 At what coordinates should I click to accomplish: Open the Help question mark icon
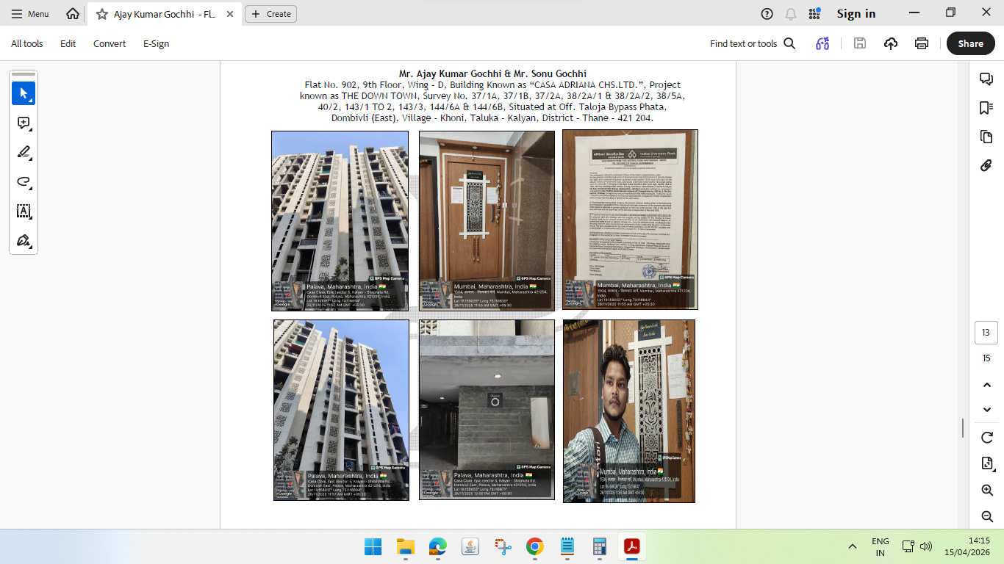(x=767, y=14)
